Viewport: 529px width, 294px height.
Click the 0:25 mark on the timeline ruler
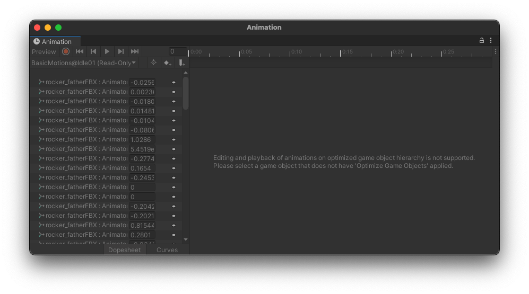(x=448, y=51)
